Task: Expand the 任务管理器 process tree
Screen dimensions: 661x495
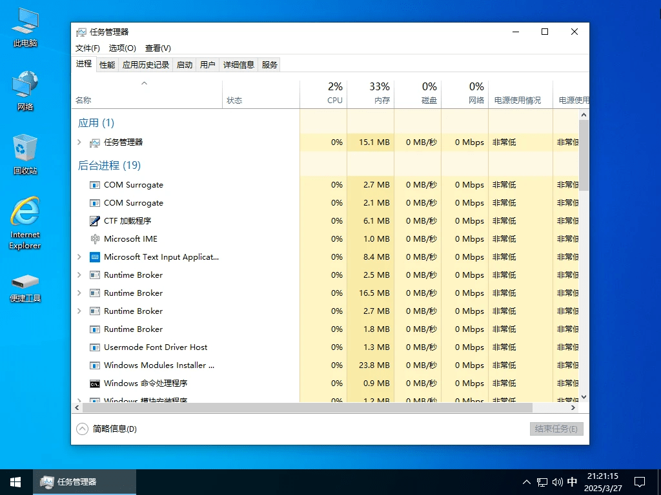Action: coord(79,142)
